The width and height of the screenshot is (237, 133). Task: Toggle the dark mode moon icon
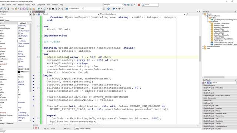click(x=132, y=5)
